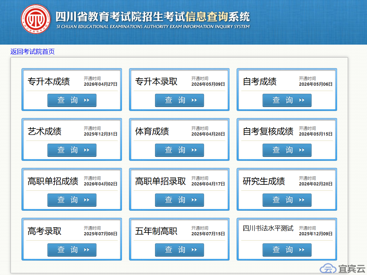Select the 高考录取 title text
367x275 pixels.
pos(45,231)
